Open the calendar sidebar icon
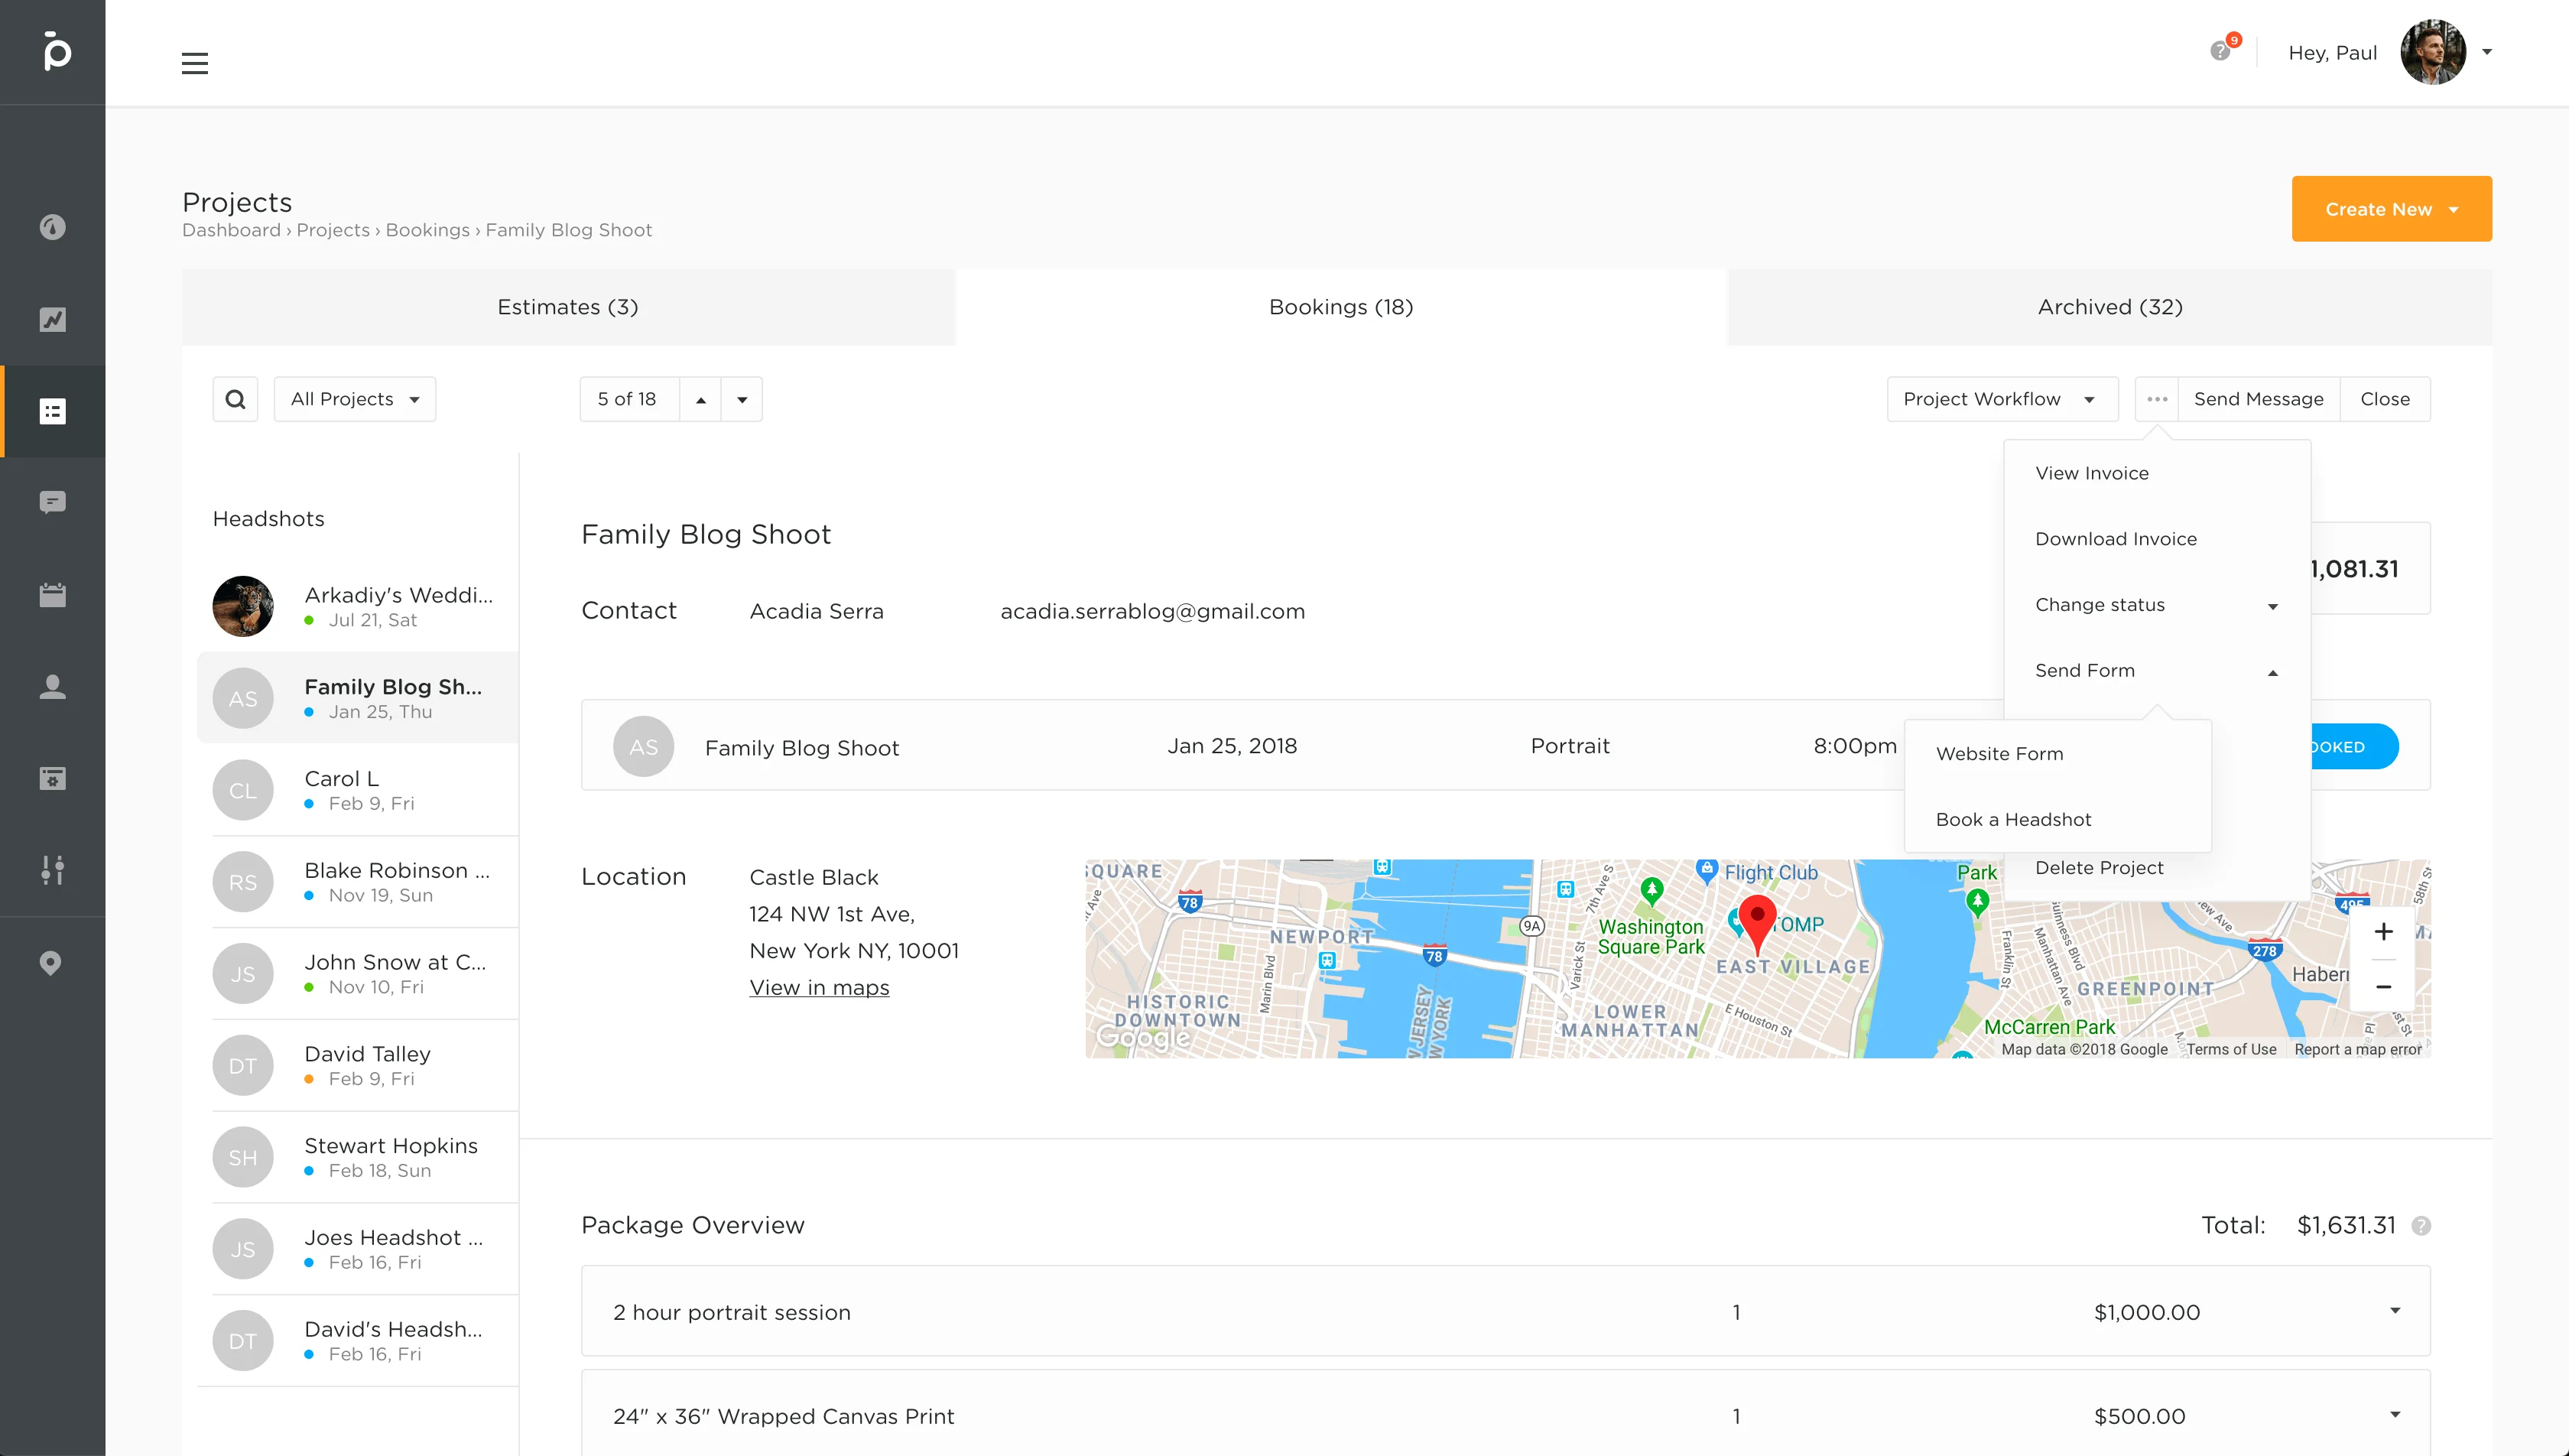 52,595
